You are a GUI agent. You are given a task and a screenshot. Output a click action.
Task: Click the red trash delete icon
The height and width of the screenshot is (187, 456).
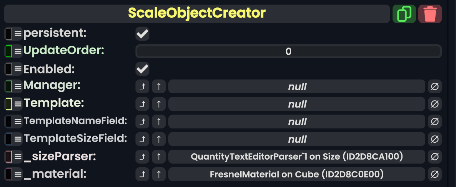430,14
